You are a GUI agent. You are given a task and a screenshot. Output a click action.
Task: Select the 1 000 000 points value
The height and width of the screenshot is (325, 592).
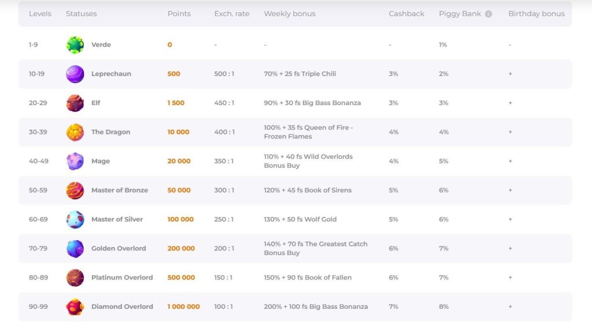point(183,307)
